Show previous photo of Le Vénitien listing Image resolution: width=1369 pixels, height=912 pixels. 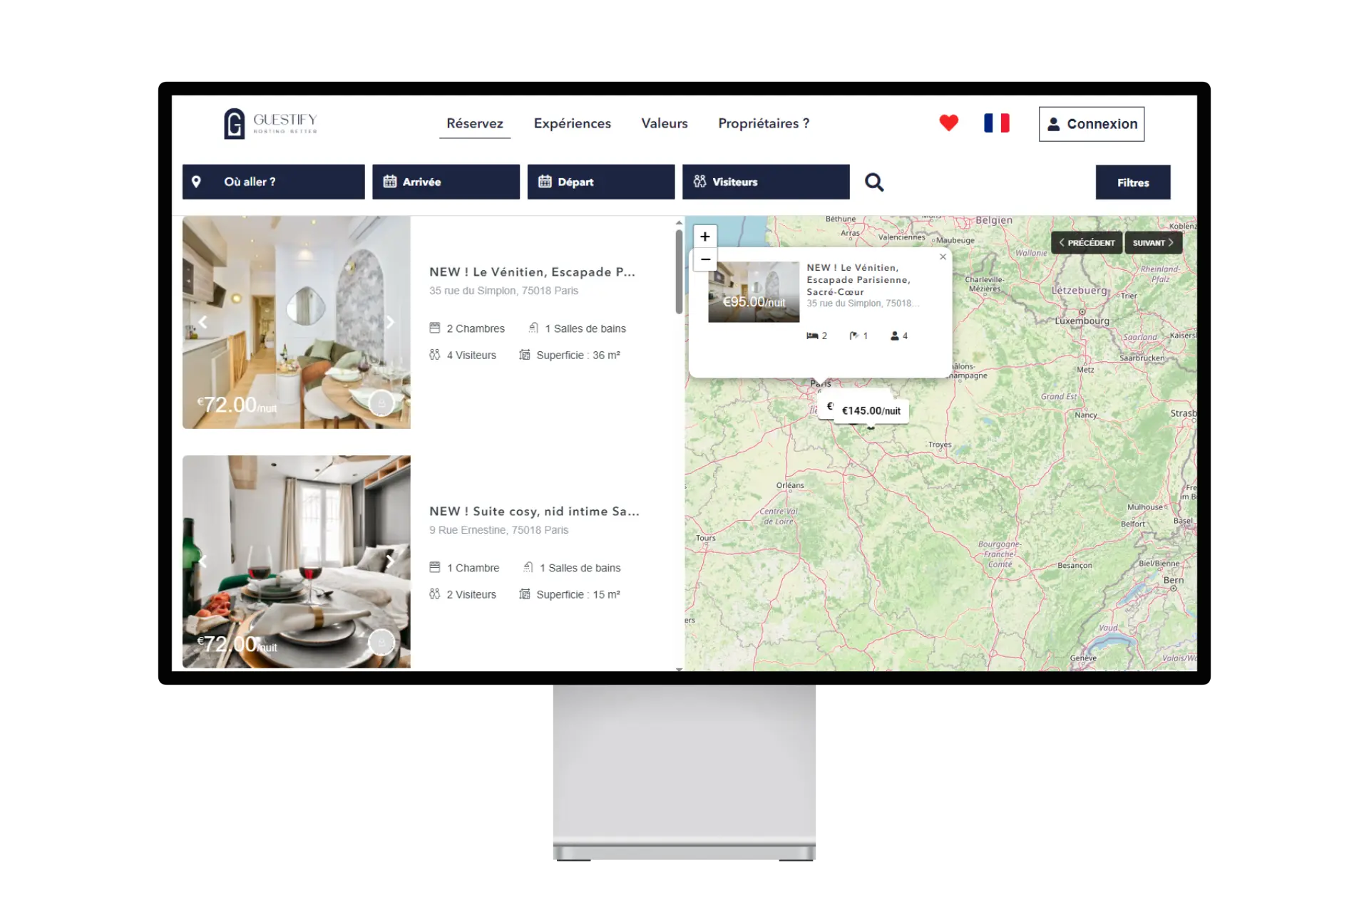tap(203, 322)
